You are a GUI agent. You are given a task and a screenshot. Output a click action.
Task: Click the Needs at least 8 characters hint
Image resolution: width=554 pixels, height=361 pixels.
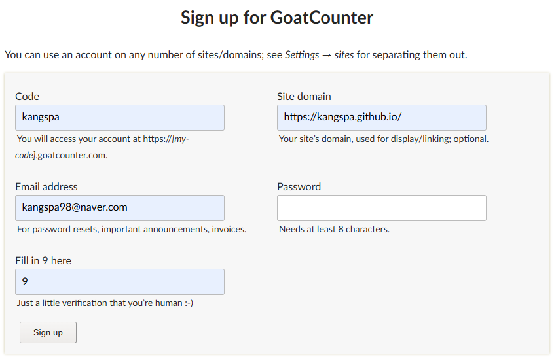point(334,229)
